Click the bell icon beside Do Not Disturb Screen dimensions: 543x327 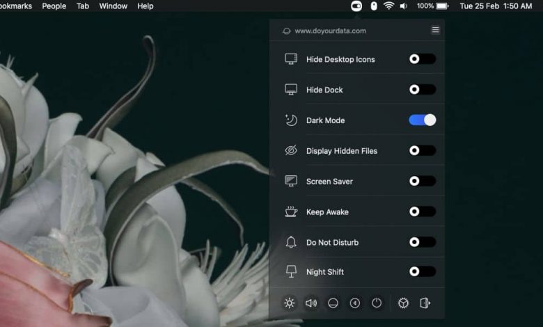tap(291, 242)
